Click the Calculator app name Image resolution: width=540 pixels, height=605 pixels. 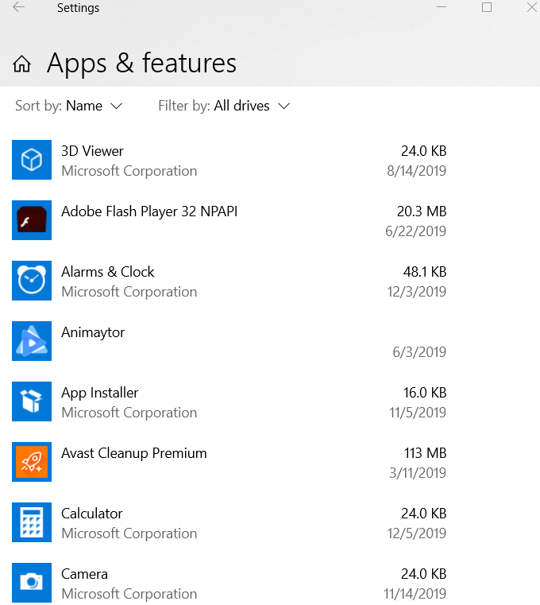pyautogui.click(x=92, y=514)
